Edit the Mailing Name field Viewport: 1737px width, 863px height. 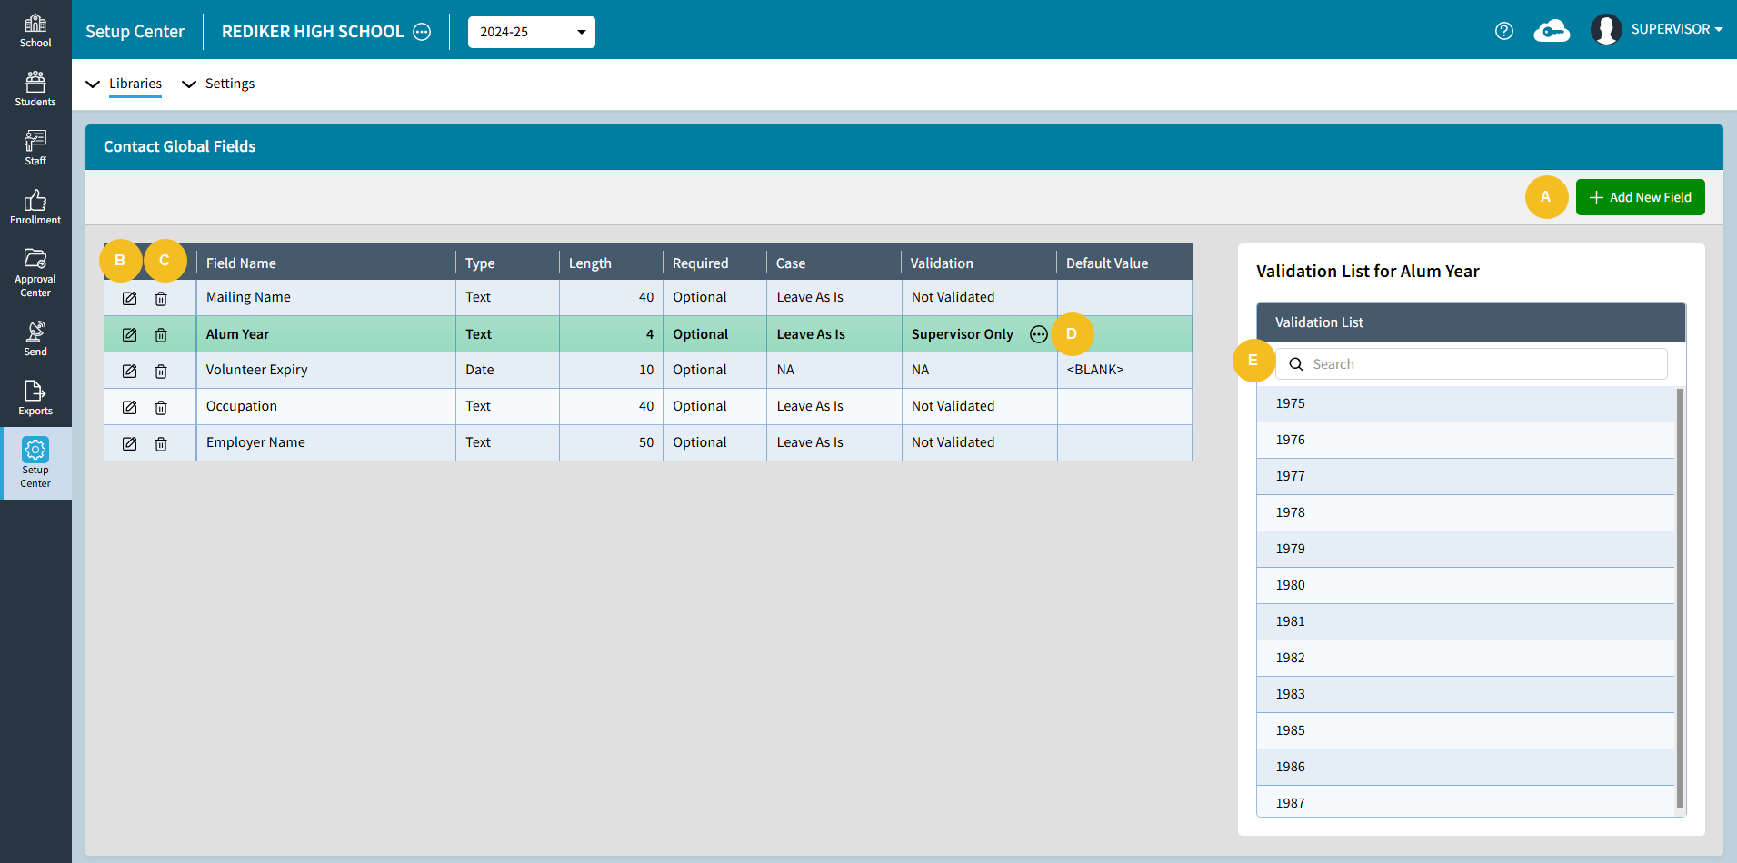click(x=130, y=298)
